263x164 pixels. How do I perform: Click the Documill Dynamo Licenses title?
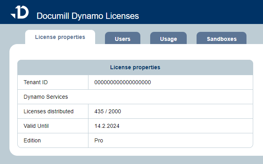[87, 16]
